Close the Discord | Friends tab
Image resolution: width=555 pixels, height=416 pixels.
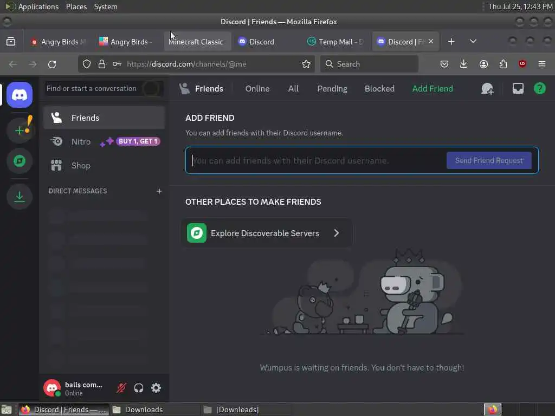point(431,41)
